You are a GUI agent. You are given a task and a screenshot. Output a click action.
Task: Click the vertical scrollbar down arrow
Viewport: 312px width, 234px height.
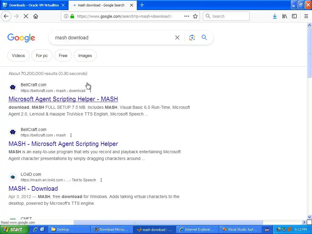[309, 217]
